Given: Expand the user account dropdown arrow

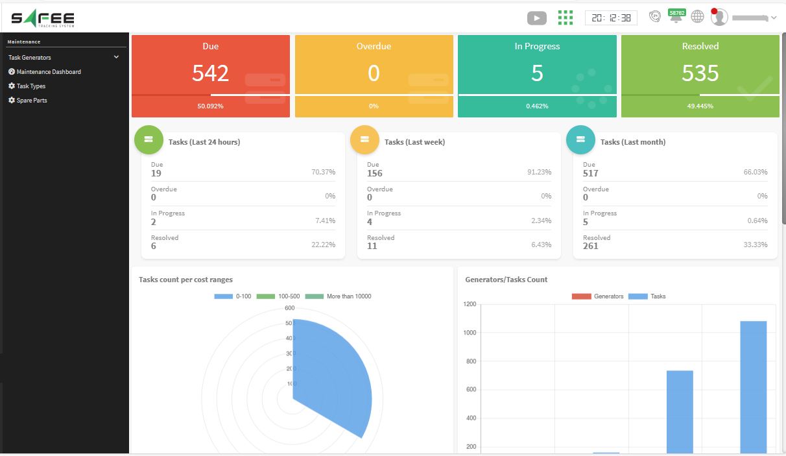Looking at the screenshot, I should [774, 18].
